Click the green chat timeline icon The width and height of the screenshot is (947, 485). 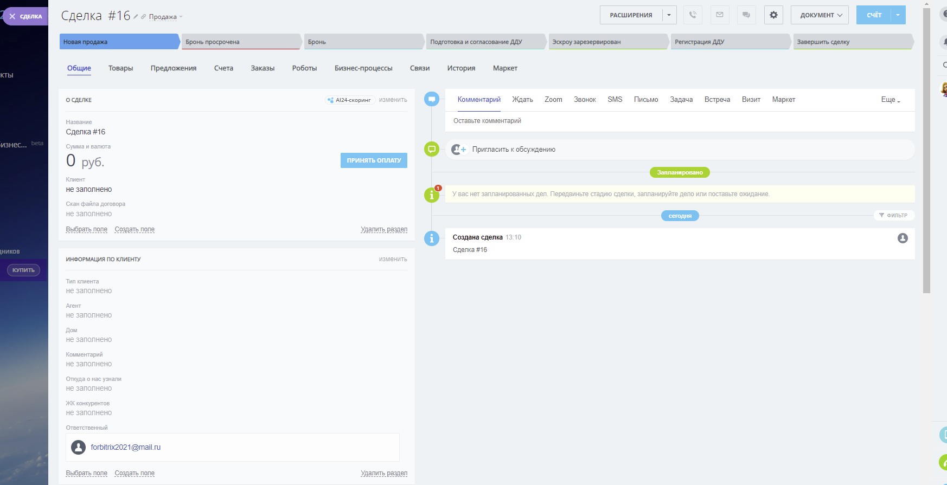[x=432, y=149]
